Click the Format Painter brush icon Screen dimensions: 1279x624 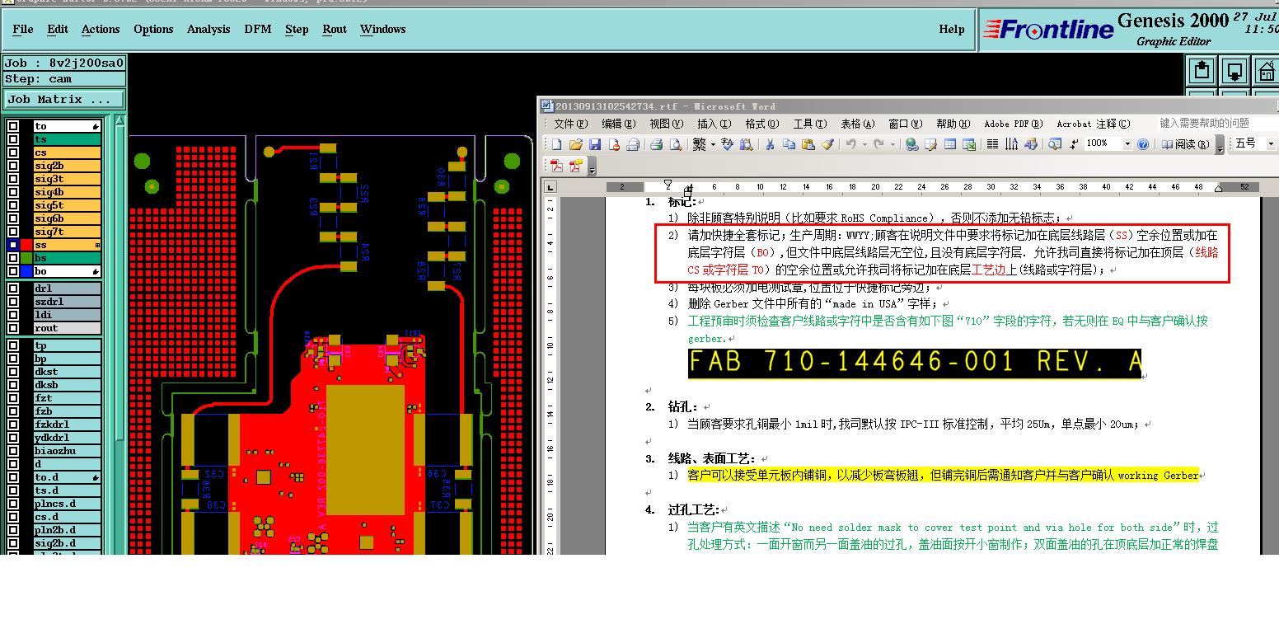827,144
